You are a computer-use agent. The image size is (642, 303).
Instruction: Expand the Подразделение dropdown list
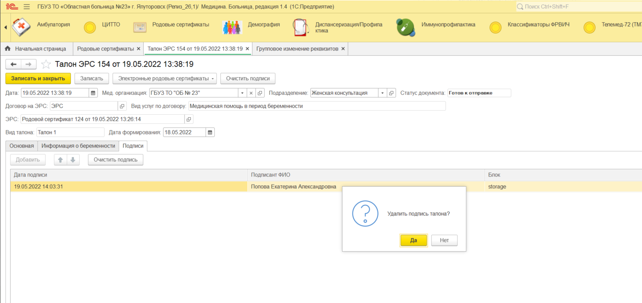coord(383,93)
